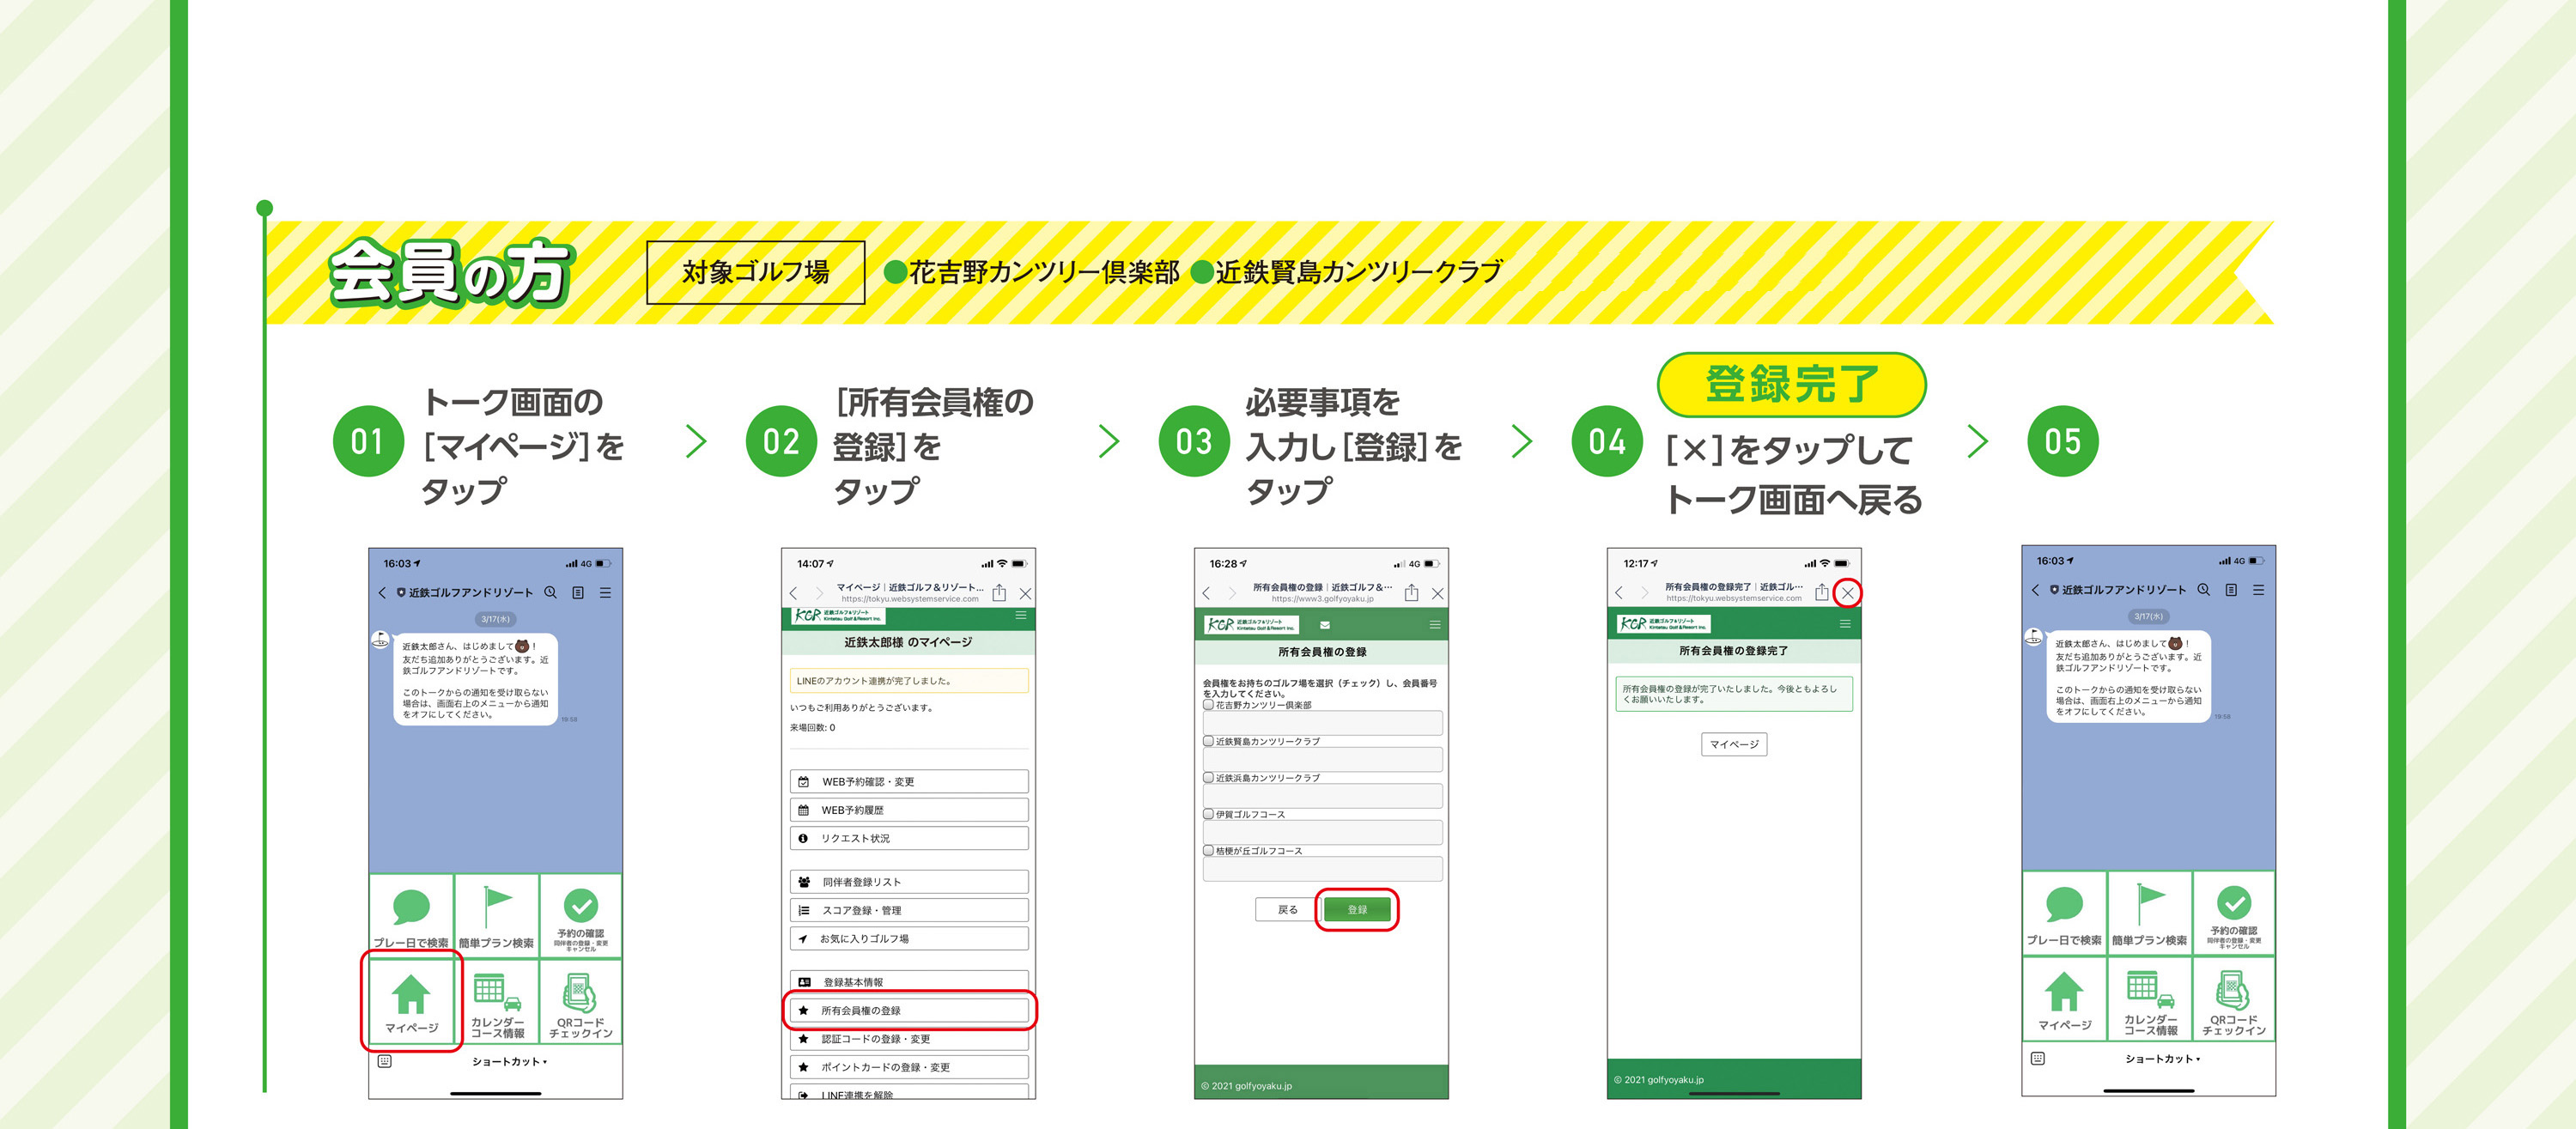Screen dimensions: 2576x1129
Task: Click share icon in step 04 browser bar
Action: coord(1822,592)
